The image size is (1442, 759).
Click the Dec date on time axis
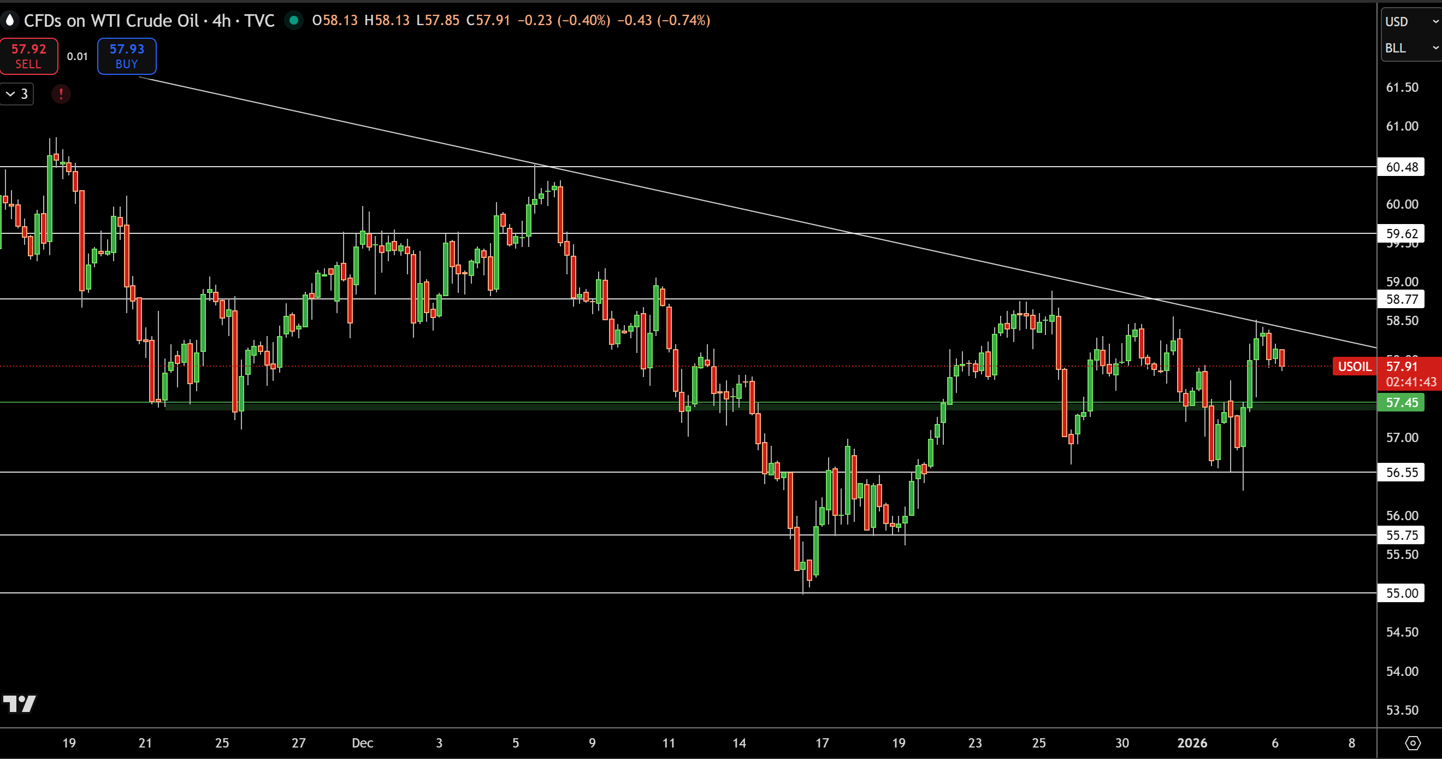[x=362, y=743]
